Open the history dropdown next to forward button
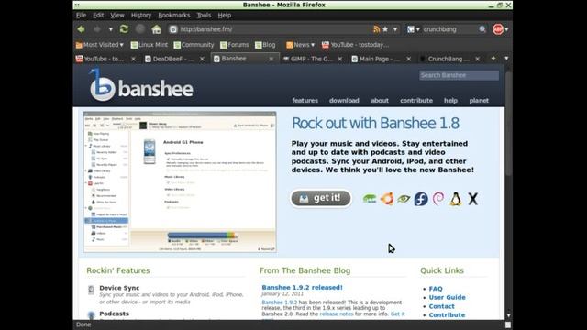The width and height of the screenshot is (587, 330). 110,29
